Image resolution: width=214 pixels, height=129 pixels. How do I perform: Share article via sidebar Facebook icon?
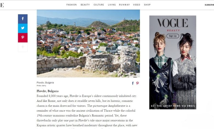point(23,19)
